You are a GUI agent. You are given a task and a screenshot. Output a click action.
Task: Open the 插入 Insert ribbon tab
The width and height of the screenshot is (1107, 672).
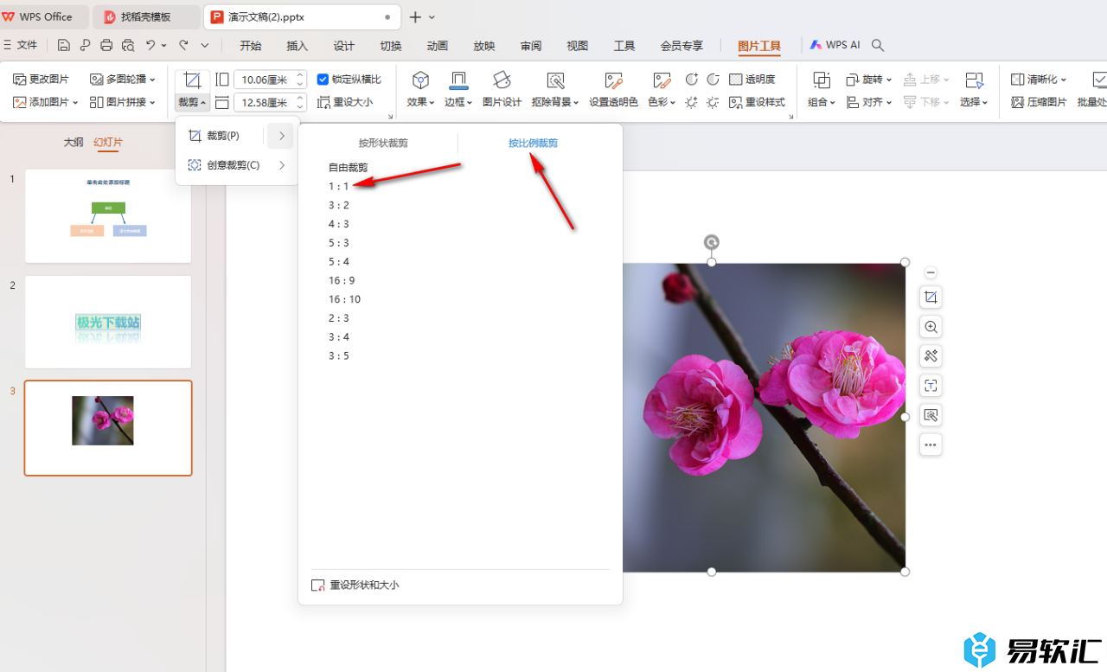pos(297,46)
